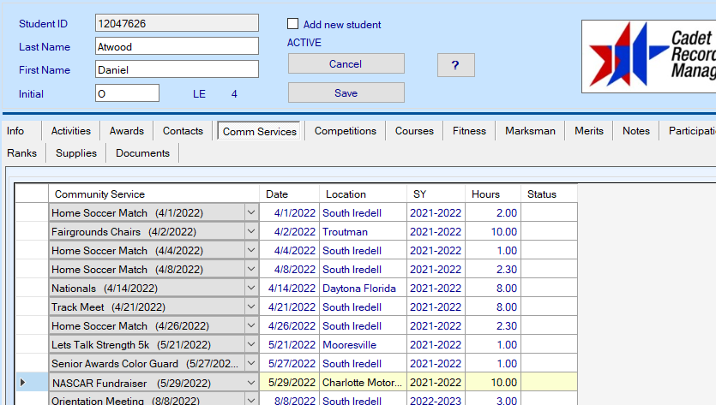The width and height of the screenshot is (716, 405).
Task: Open the Fitness tab
Action: [469, 131]
